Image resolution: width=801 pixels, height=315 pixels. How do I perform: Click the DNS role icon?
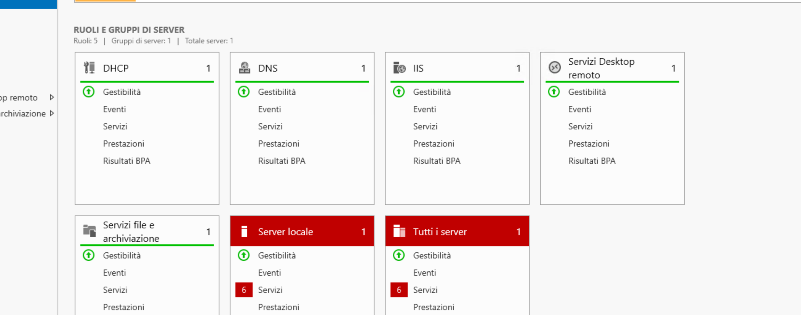(245, 68)
